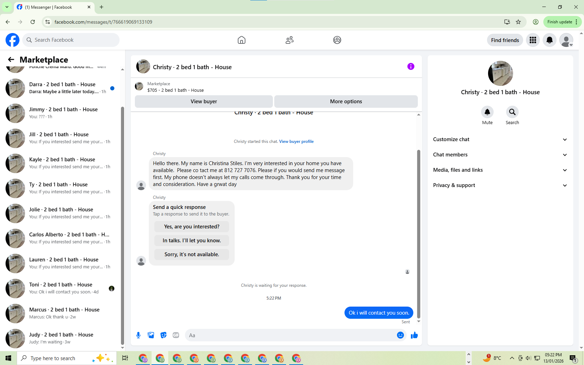
Task: Open a new browser tab
Action: click(x=102, y=7)
